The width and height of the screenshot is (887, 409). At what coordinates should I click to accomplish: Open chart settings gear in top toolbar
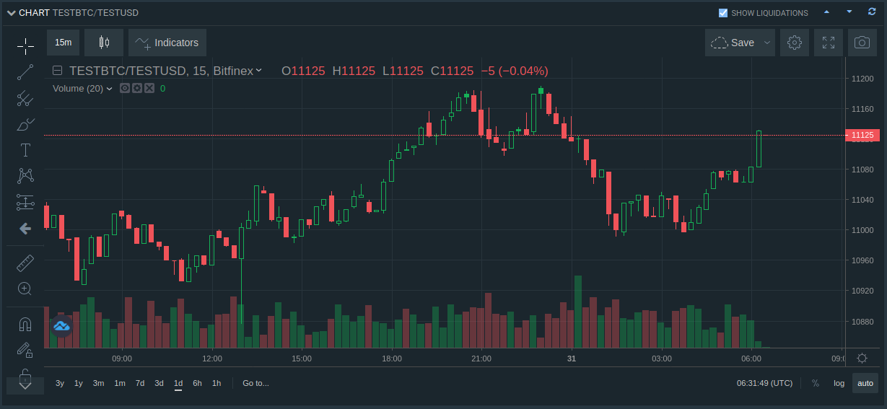(795, 43)
